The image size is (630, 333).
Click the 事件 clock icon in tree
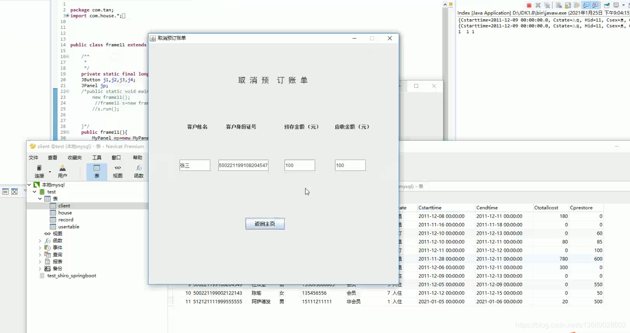click(47, 248)
